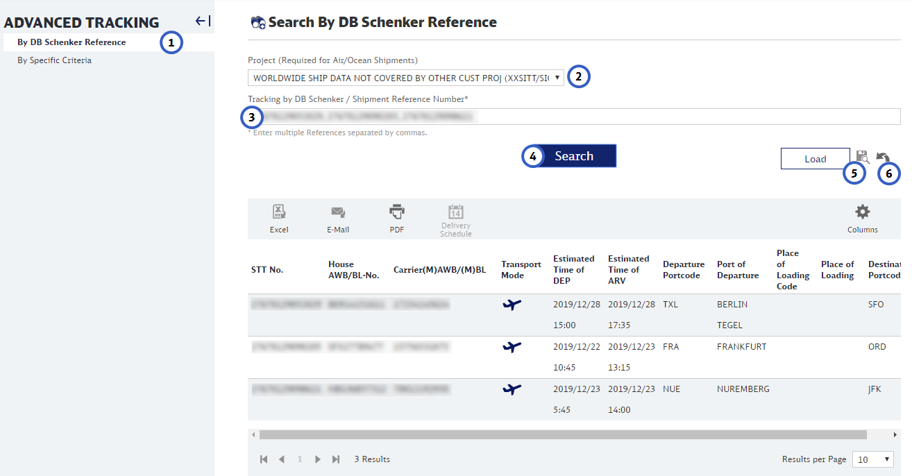
Task: Select the NUREMBERG port cell
Action: 743,389
